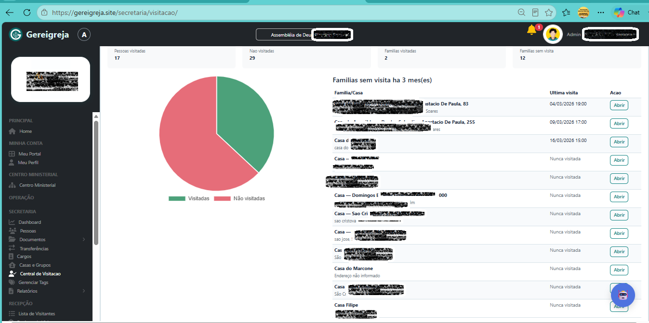Open the browser zoom magnifier icon
This screenshot has width=649, height=323.
(521, 13)
